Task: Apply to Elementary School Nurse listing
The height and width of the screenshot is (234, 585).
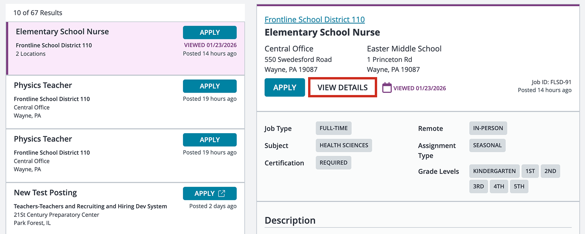Action: click(x=209, y=33)
